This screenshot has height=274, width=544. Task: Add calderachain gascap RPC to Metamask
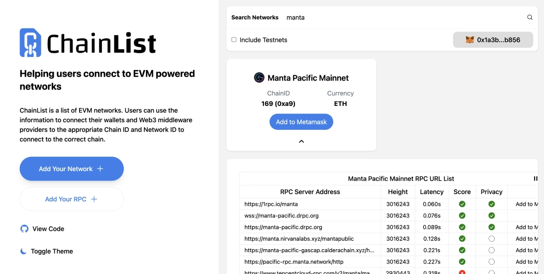click(527, 250)
